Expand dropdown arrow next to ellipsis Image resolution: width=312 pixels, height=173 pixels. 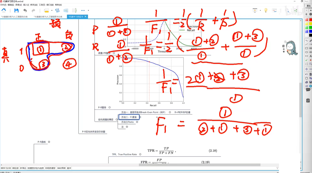coord(88,10)
